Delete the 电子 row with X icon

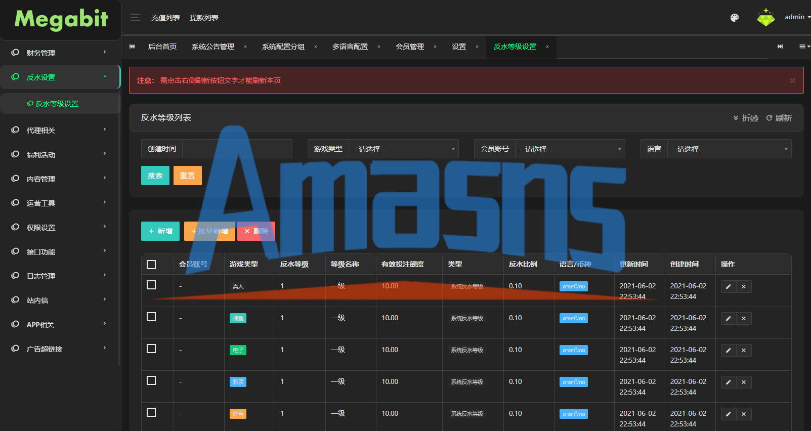click(744, 351)
